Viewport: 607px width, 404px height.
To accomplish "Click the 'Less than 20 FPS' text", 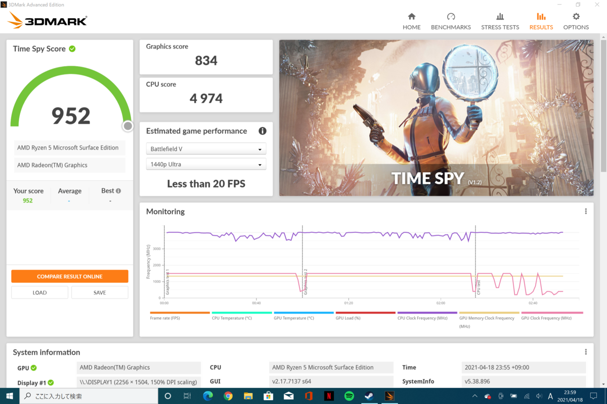I will 206,184.
